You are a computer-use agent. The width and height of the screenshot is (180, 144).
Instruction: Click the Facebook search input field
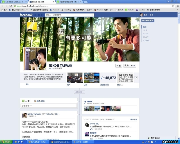coord(68,15)
